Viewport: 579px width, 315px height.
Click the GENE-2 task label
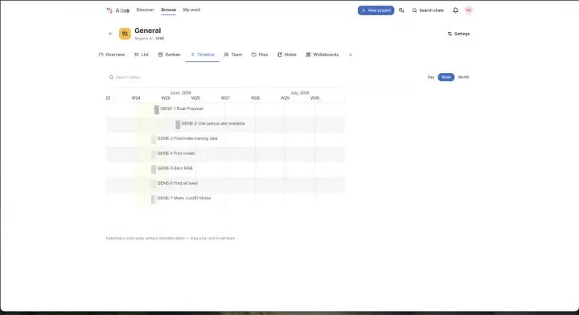(213, 124)
